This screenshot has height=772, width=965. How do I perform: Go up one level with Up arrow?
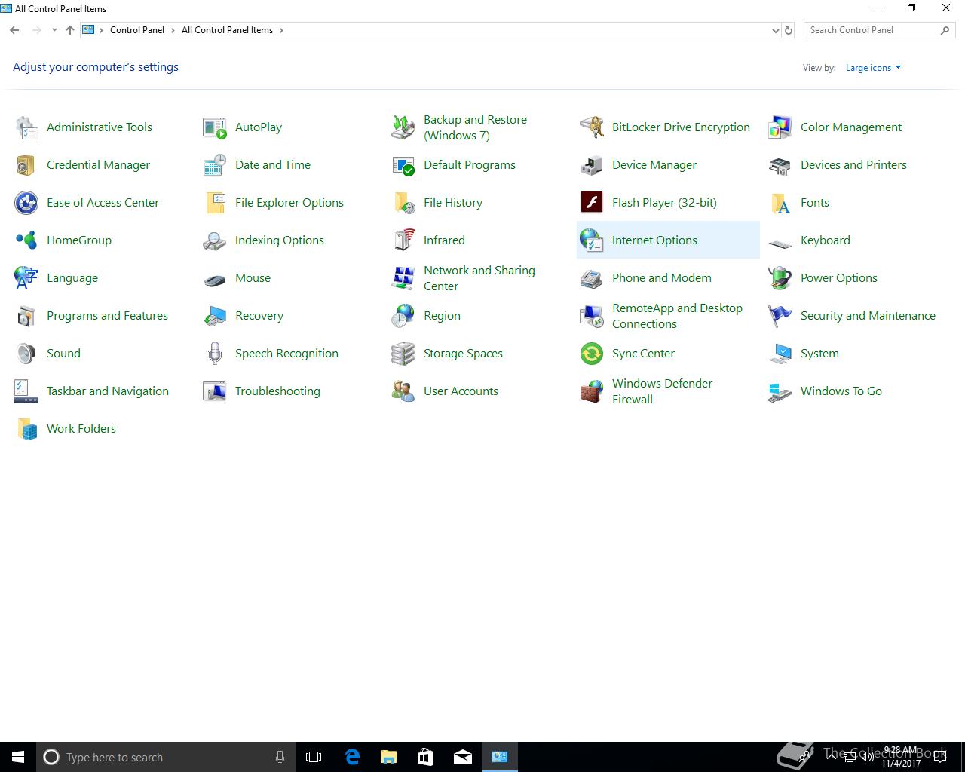point(70,30)
